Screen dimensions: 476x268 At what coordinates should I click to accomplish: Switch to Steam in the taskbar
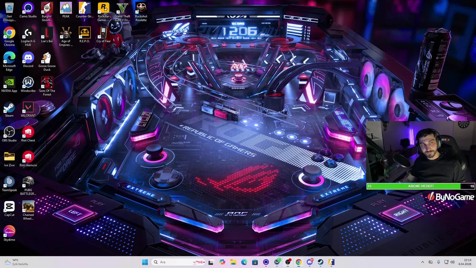coord(320,262)
